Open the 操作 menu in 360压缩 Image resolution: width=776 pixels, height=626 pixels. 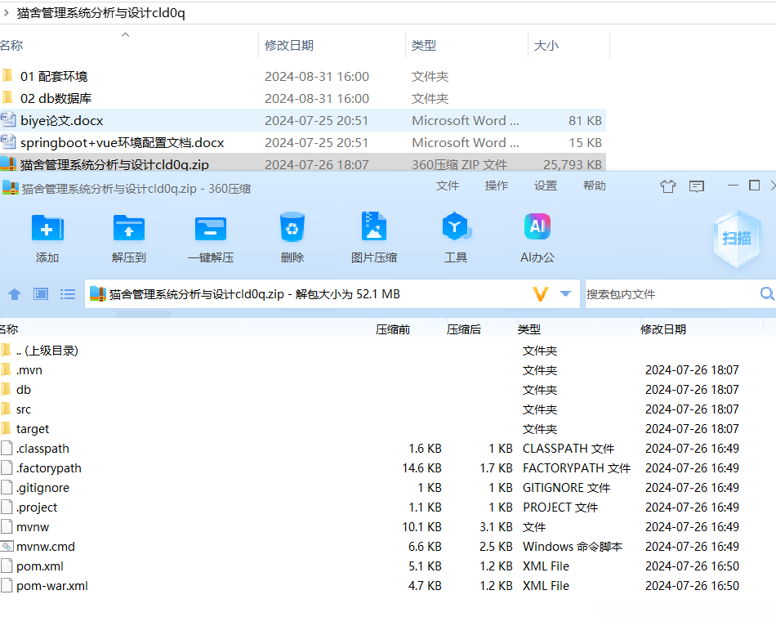497,186
